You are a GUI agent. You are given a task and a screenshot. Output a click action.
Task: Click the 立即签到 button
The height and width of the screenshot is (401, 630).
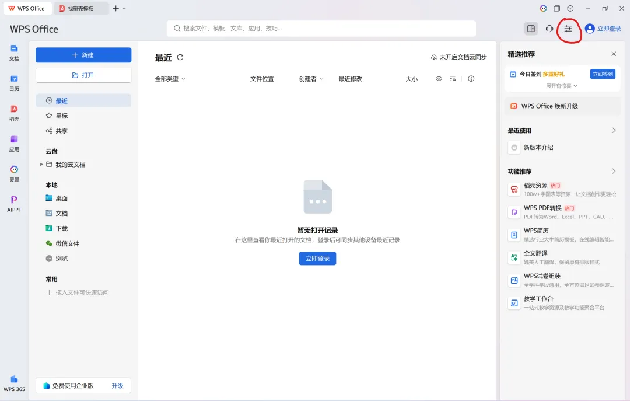coord(603,74)
